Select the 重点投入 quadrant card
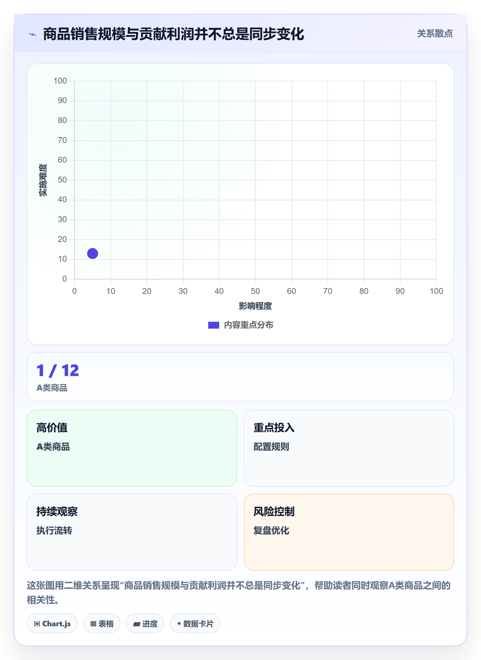 click(x=349, y=448)
